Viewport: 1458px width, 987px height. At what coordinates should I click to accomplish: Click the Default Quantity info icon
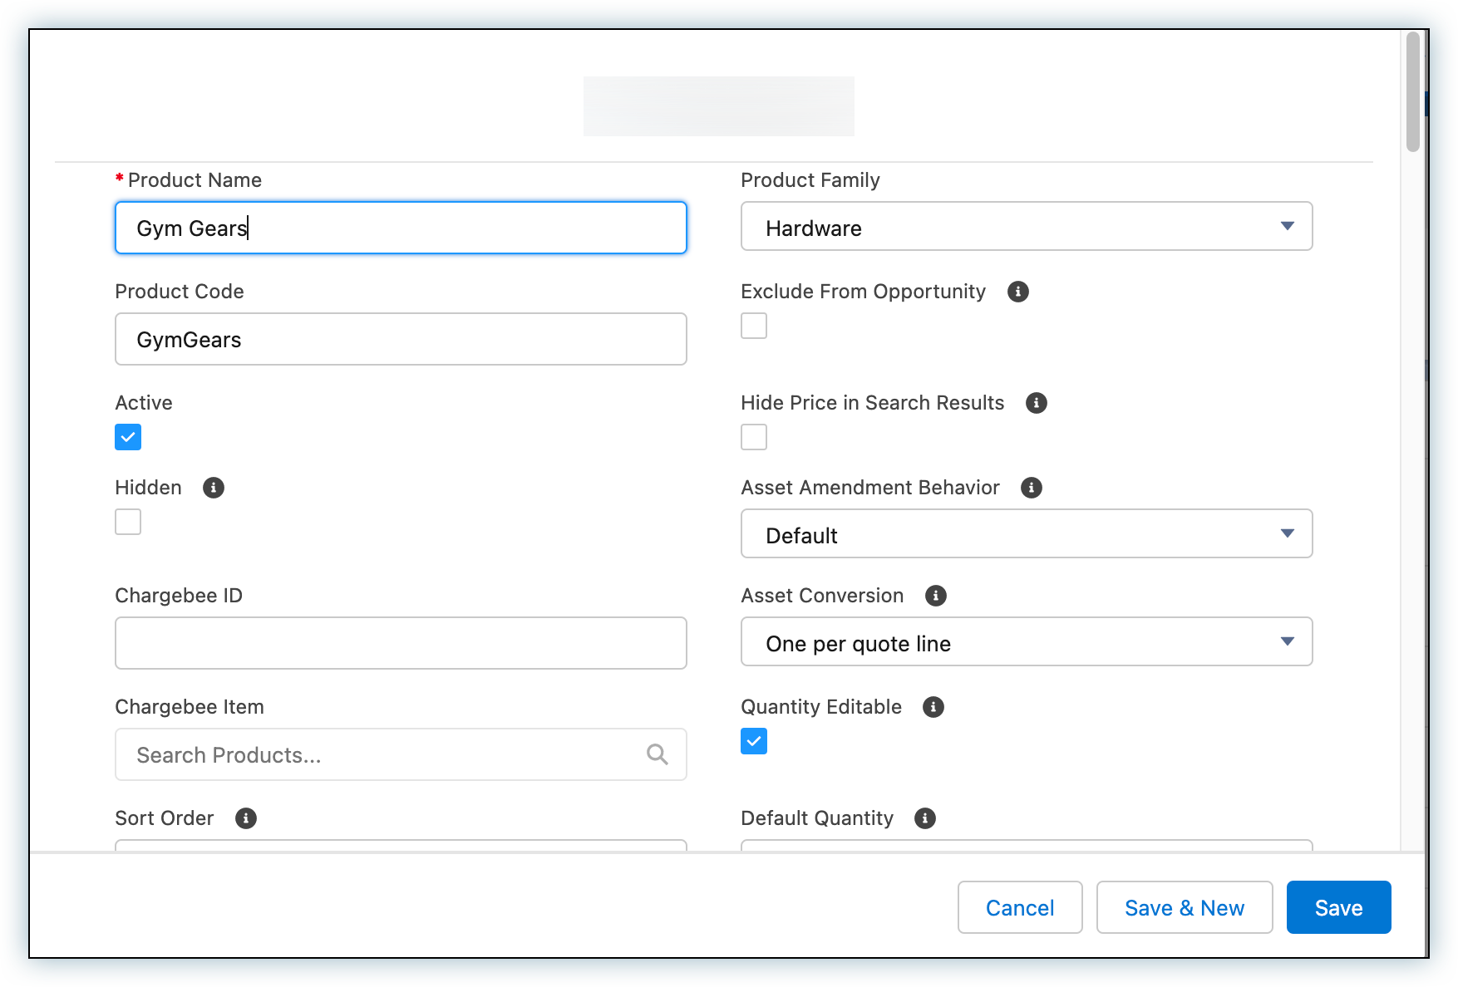(924, 818)
